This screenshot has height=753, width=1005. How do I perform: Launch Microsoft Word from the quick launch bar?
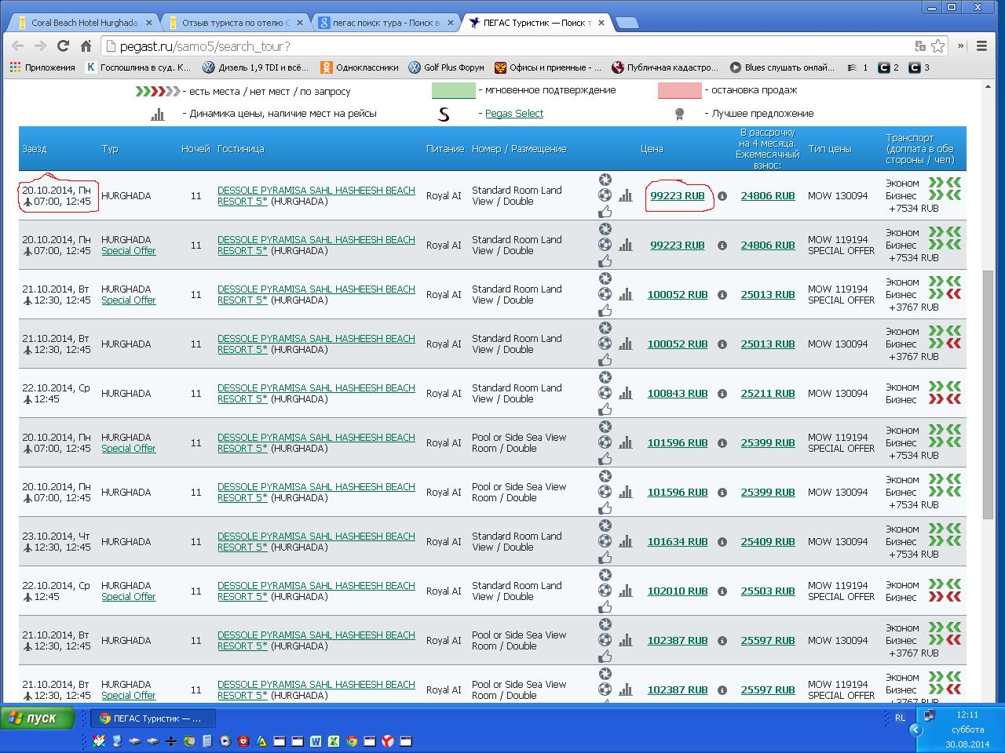click(x=316, y=740)
